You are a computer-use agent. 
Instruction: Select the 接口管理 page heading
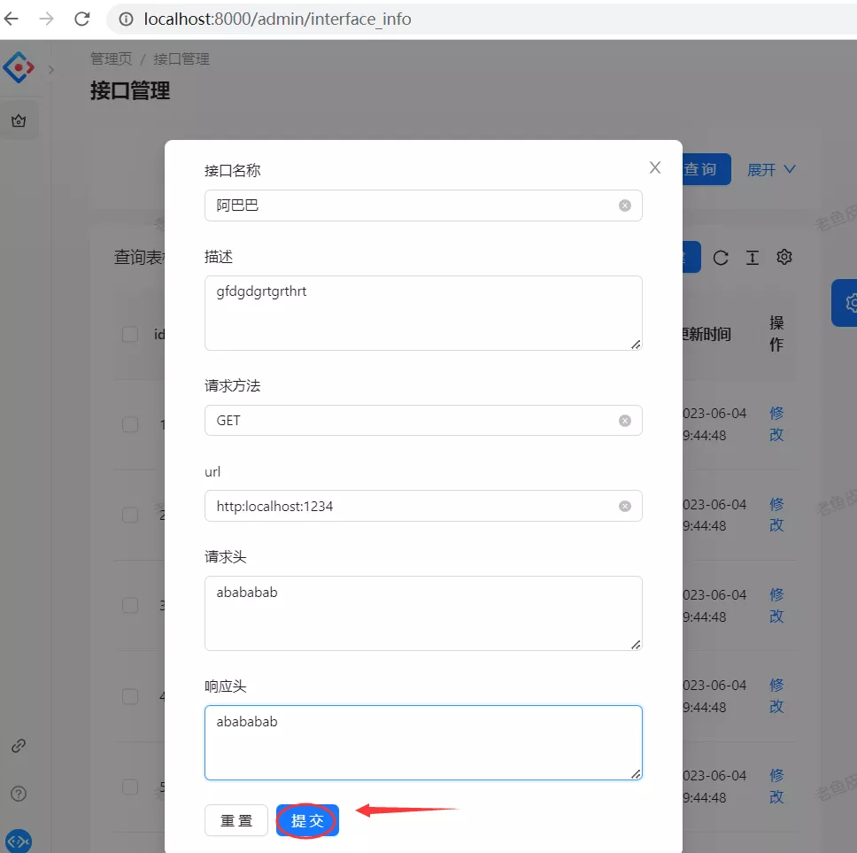[130, 90]
